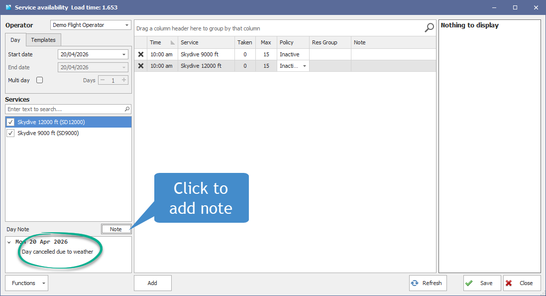Uncheck Skydive 9000 ft service
The height and width of the screenshot is (296, 546).
[x=10, y=133]
